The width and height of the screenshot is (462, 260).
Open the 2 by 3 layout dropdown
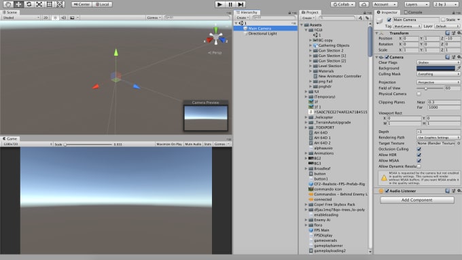coord(446,5)
